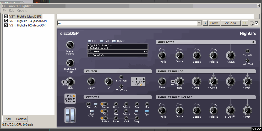Click the Remove FX button
Screen dimensions: 262x131
(21, 119)
